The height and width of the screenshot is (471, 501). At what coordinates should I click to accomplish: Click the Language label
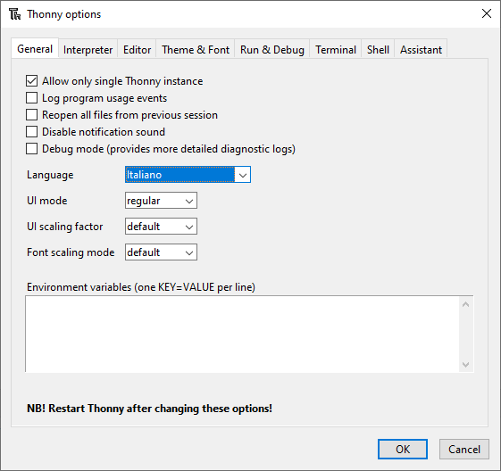click(50, 175)
